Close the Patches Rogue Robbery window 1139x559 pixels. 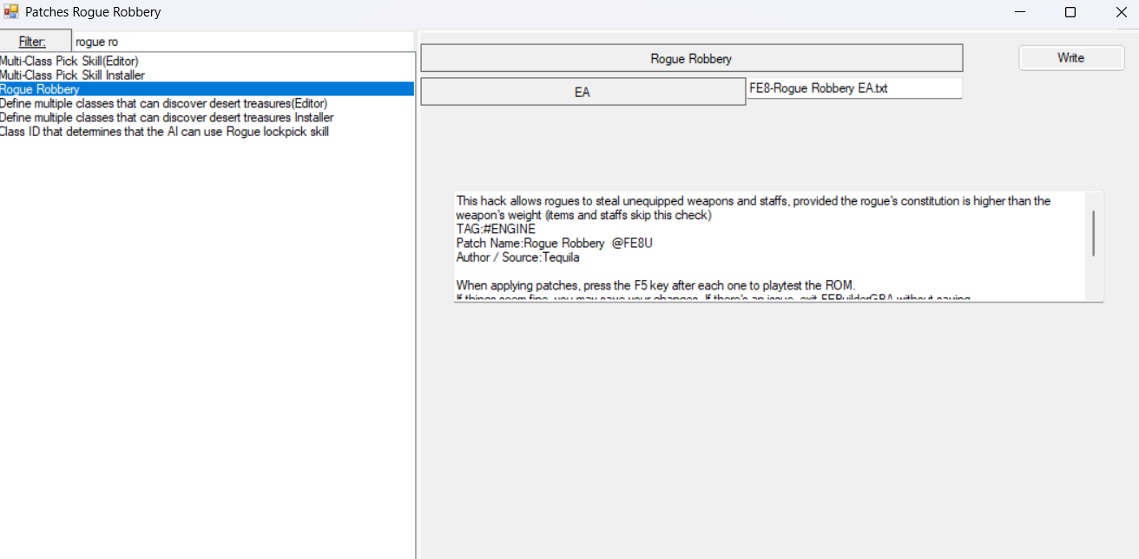(1121, 12)
